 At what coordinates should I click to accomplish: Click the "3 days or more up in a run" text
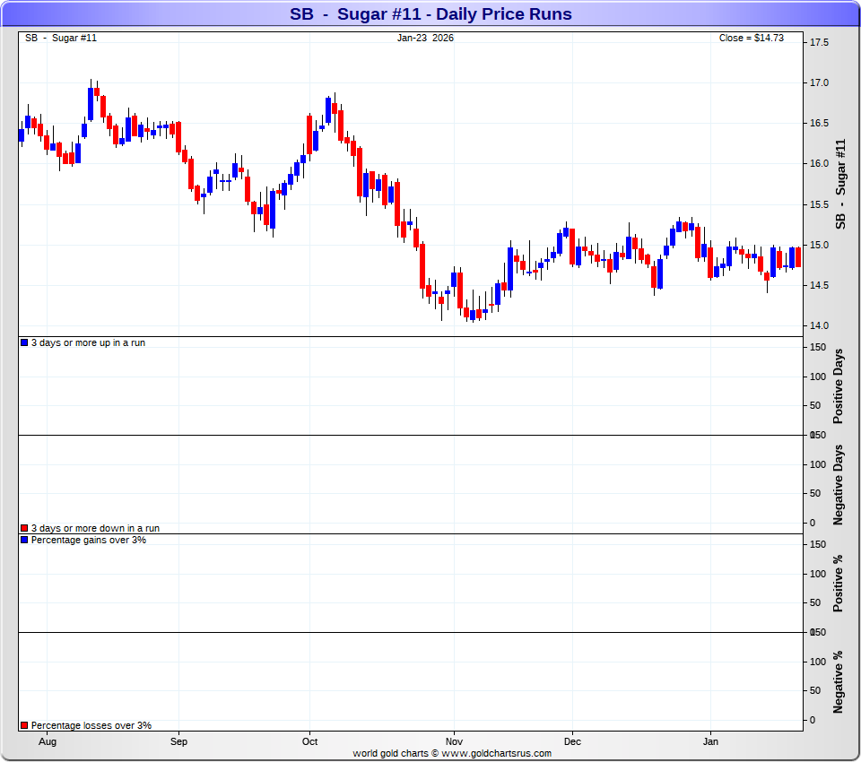click(x=88, y=343)
